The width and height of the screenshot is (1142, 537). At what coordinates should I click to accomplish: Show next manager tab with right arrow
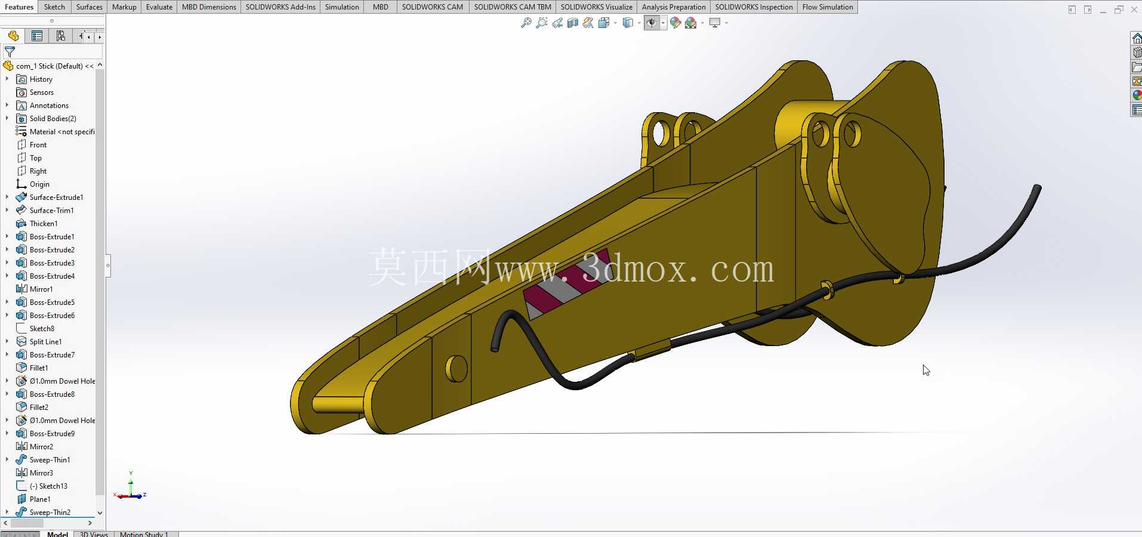click(x=100, y=37)
